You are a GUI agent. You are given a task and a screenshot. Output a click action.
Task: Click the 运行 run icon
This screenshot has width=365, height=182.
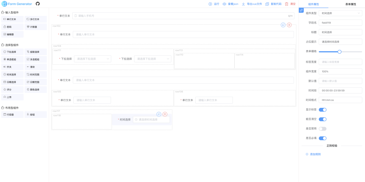210,4
